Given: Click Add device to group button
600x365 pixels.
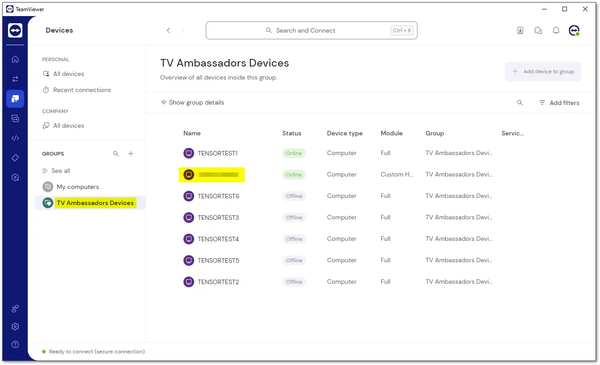Looking at the screenshot, I should [543, 71].
